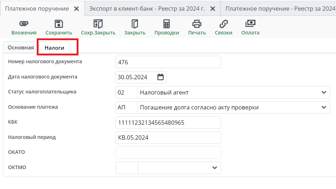Click status code field 02
The image size is (336, 189).
click(127, 92)
